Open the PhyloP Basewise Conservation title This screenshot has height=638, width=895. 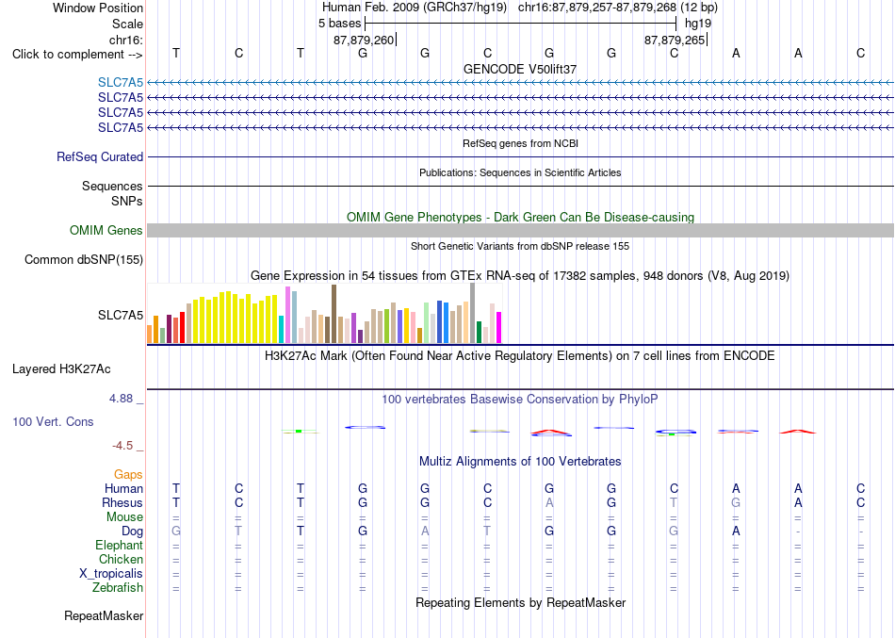coord(520,400)
